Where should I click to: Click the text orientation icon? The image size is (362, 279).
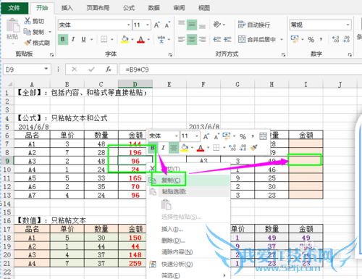coord(217,25)
